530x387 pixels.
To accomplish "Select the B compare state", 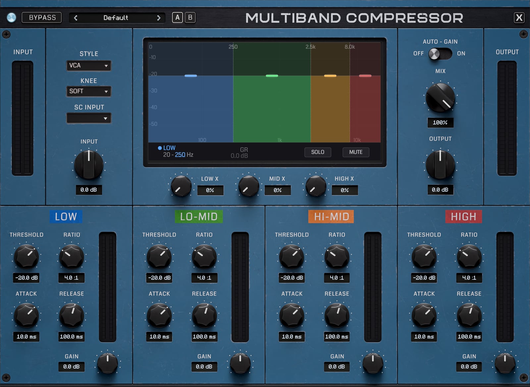I will pos(190,18).
